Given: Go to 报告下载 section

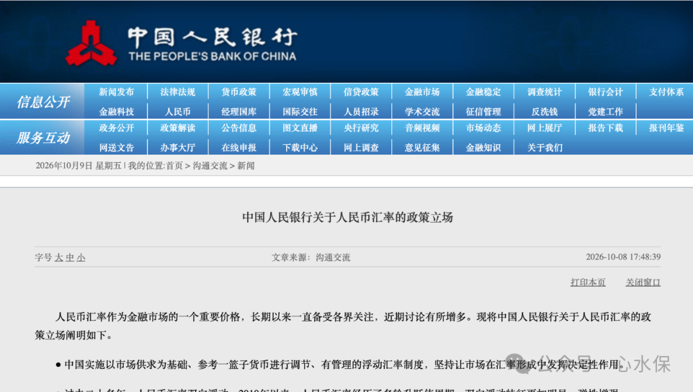Looking at the screenshot, I should [x=606, y=128].
